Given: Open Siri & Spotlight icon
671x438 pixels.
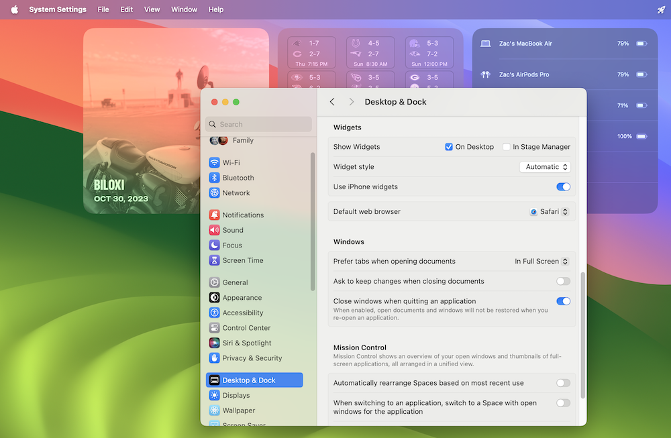Looking at the screenshot, I should [214, 343].
